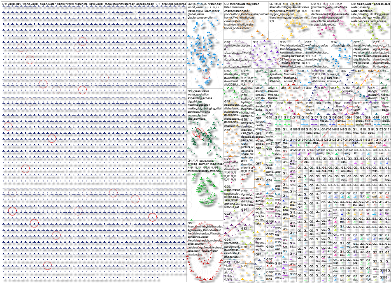Select the G20 clean,water access label

point(232,197)
